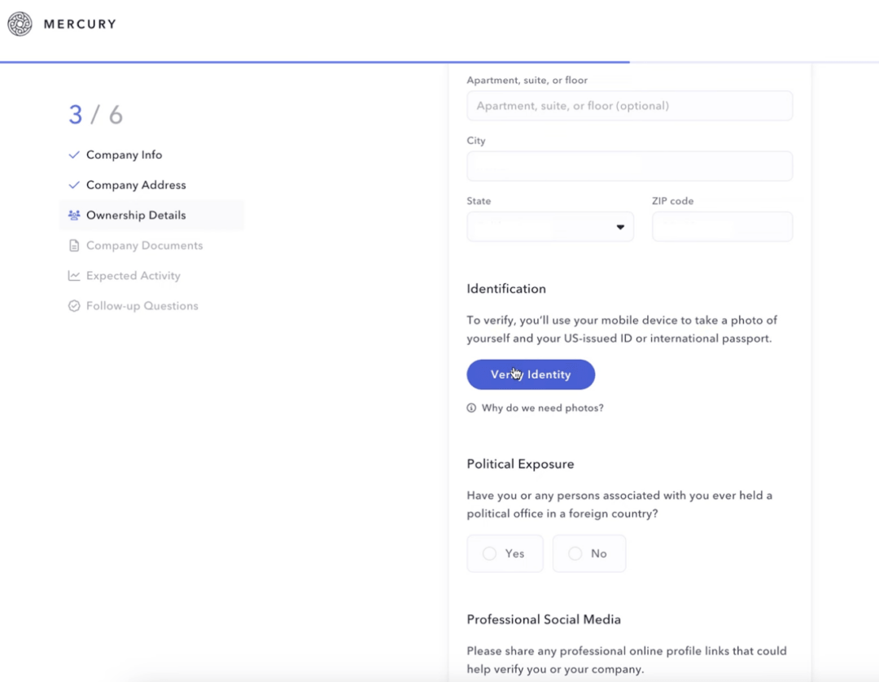Click the info icon before 'Why do we need photos?'

point(471,407)
